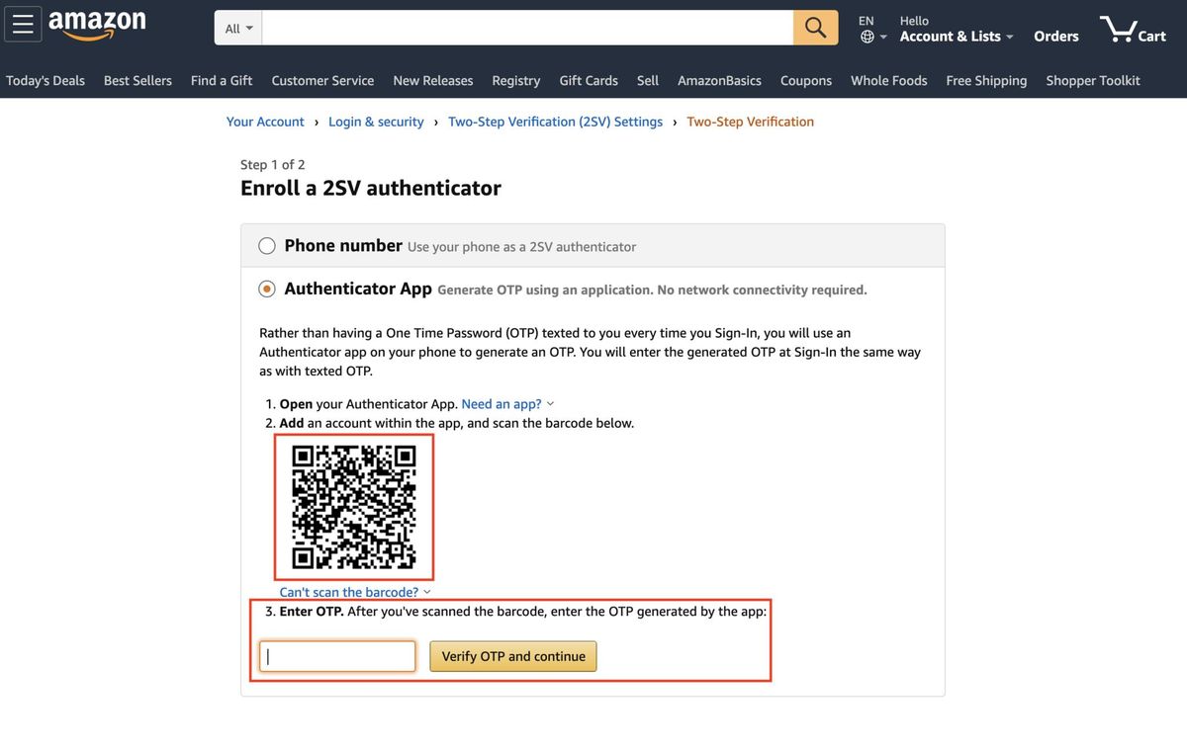Open the Orders page
1187x749 pixels.
[x=1055, y=36]
